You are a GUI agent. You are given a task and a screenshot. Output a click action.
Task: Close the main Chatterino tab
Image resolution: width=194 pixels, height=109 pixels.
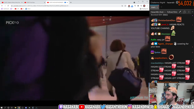(157, 7)
